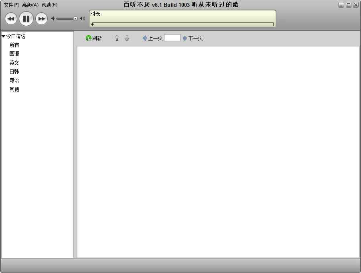The height and width of the screenshot is (273, 361).
Task: Open the 帮助(H) menu
Action: pyautogui.click(x=49, y=5)
